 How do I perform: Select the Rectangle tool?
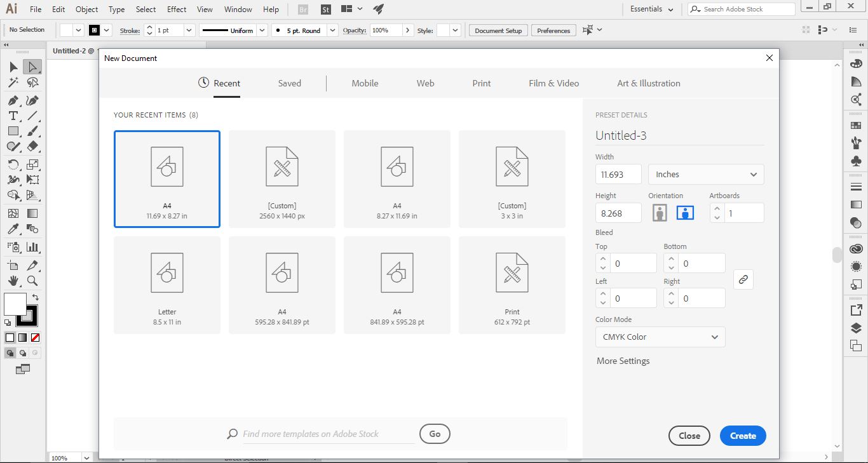point(13,131)
